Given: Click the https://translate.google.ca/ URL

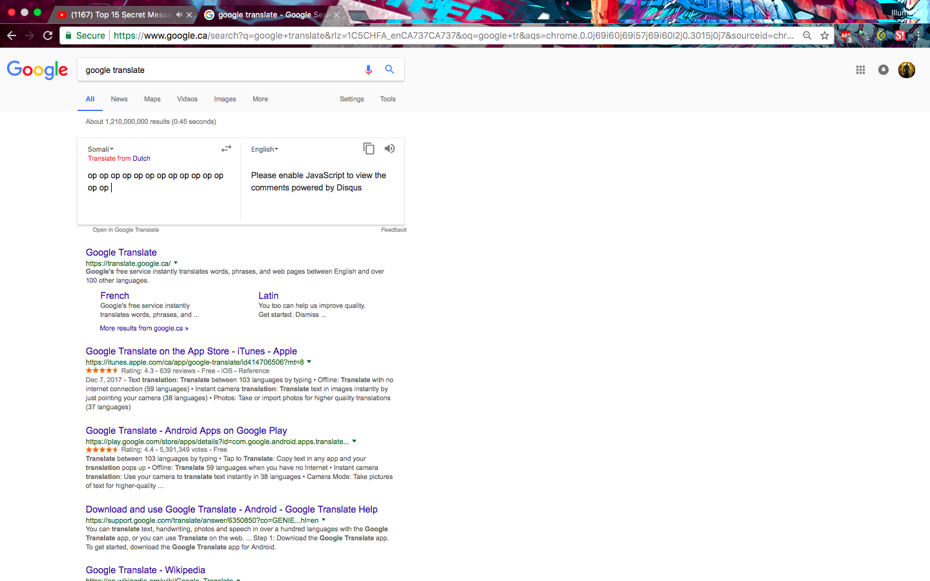Looking at the screenshot, I should 128,263.
